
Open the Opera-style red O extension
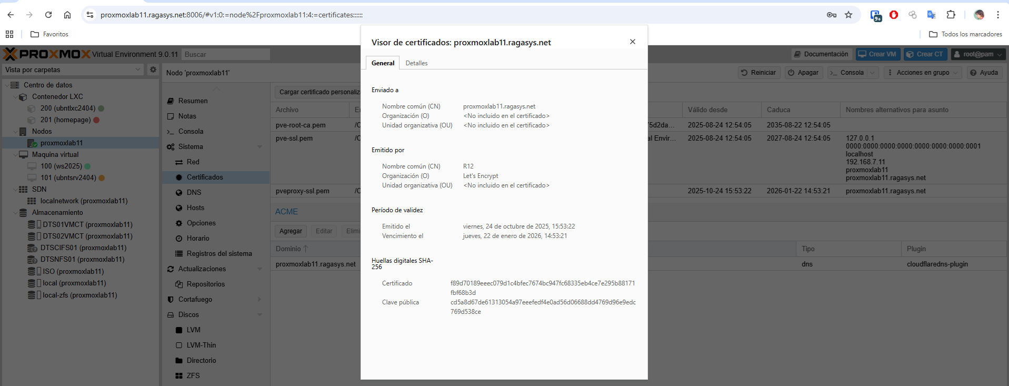pos(894,15)
